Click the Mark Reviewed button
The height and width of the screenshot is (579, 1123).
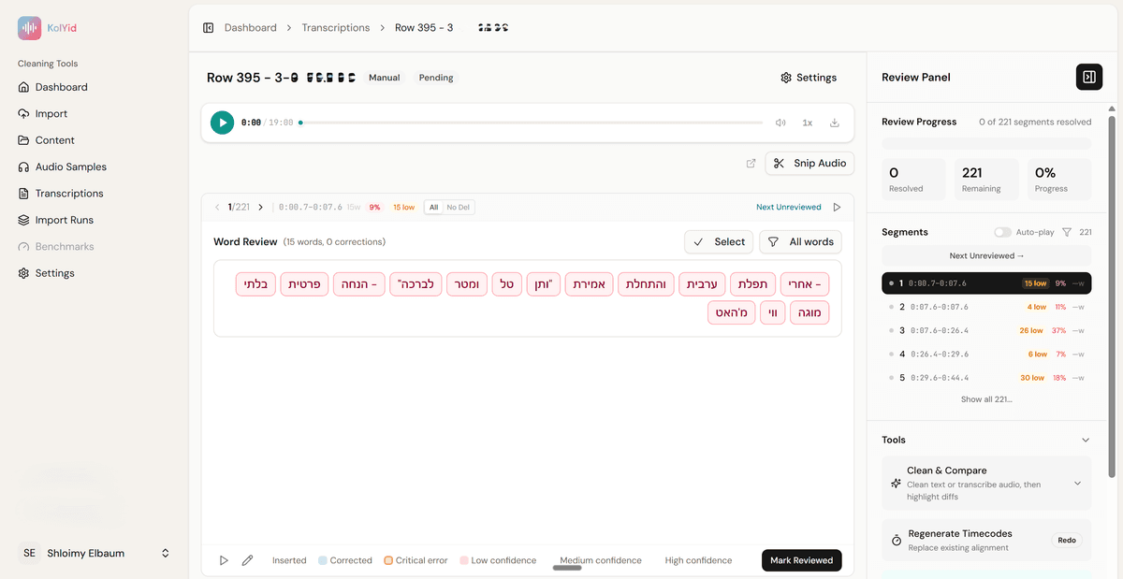tap(801, 560)
